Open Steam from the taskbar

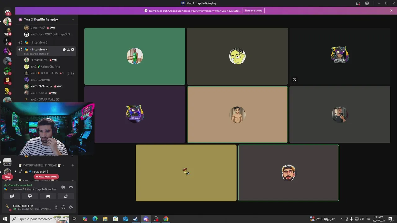pos(136,219)
